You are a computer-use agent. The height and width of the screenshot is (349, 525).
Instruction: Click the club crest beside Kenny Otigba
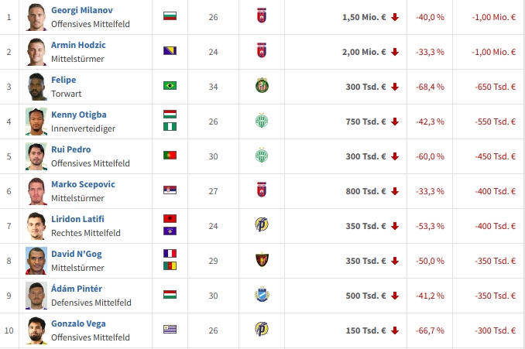261,121
